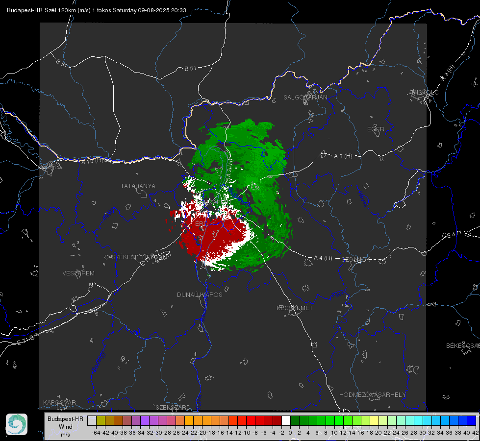
Task: Click the BÉKÉSCSABA city label
Action: pos(463,345)
